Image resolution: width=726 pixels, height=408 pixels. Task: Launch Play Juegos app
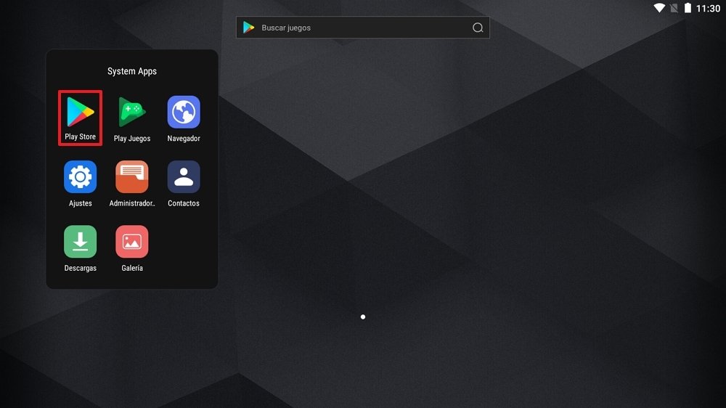(x=132, y=112)
